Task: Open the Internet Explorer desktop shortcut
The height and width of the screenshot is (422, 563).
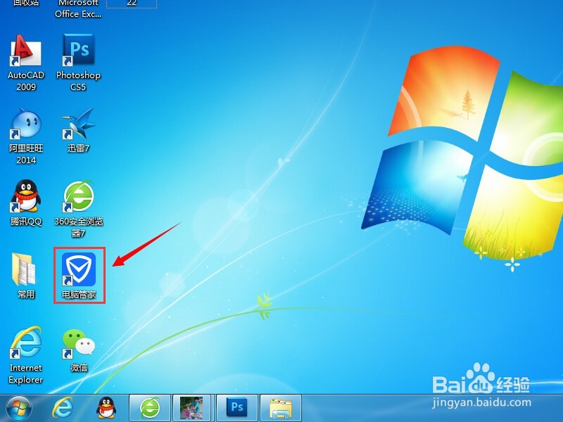Action: [x=26, y=355]
